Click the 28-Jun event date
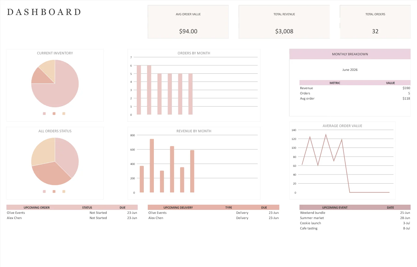The height and width of the screenshot is (267, 417). tap(405, 218)
